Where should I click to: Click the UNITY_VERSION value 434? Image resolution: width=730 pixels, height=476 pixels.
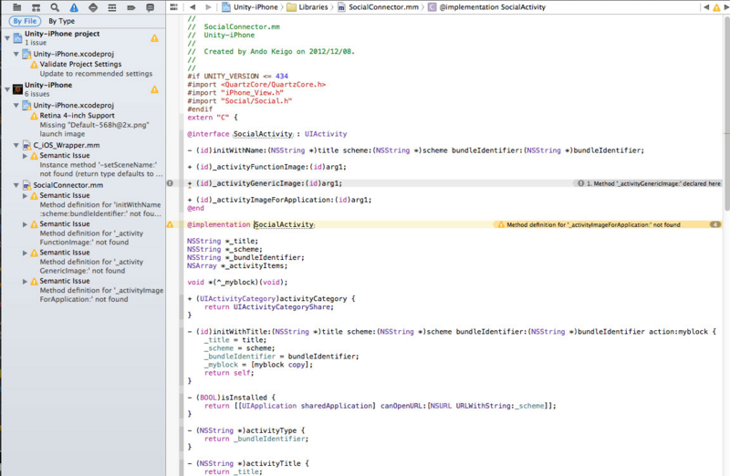click(x=282, y=77)
